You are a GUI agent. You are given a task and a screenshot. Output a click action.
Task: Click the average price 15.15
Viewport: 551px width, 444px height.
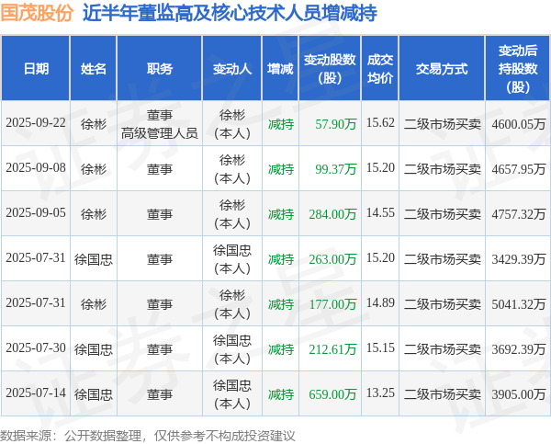point(380,348)
